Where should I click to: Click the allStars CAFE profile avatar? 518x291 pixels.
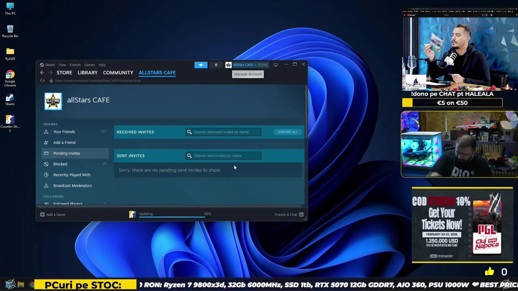(53, 101)
